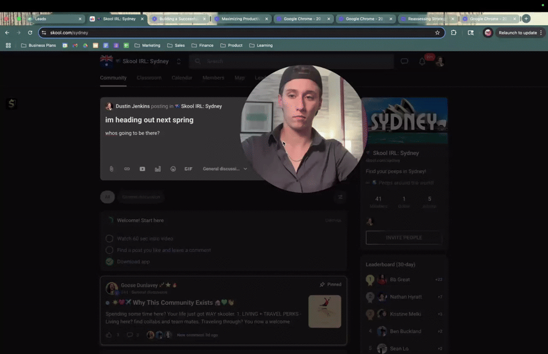The height and width of the screenshot is (354, 548).
Task: Open Sean Lo on the leaderboard
Action: pyautogui.click(x=399, y=349)
